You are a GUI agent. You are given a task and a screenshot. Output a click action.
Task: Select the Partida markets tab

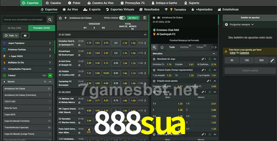(185, 47)
